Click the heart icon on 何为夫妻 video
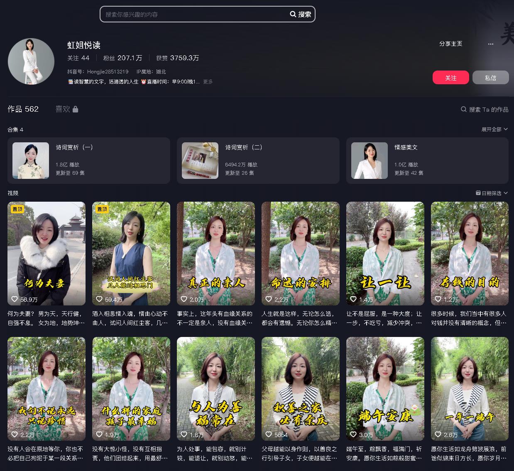The image size is (514, 471). click(x=15, y=299)
